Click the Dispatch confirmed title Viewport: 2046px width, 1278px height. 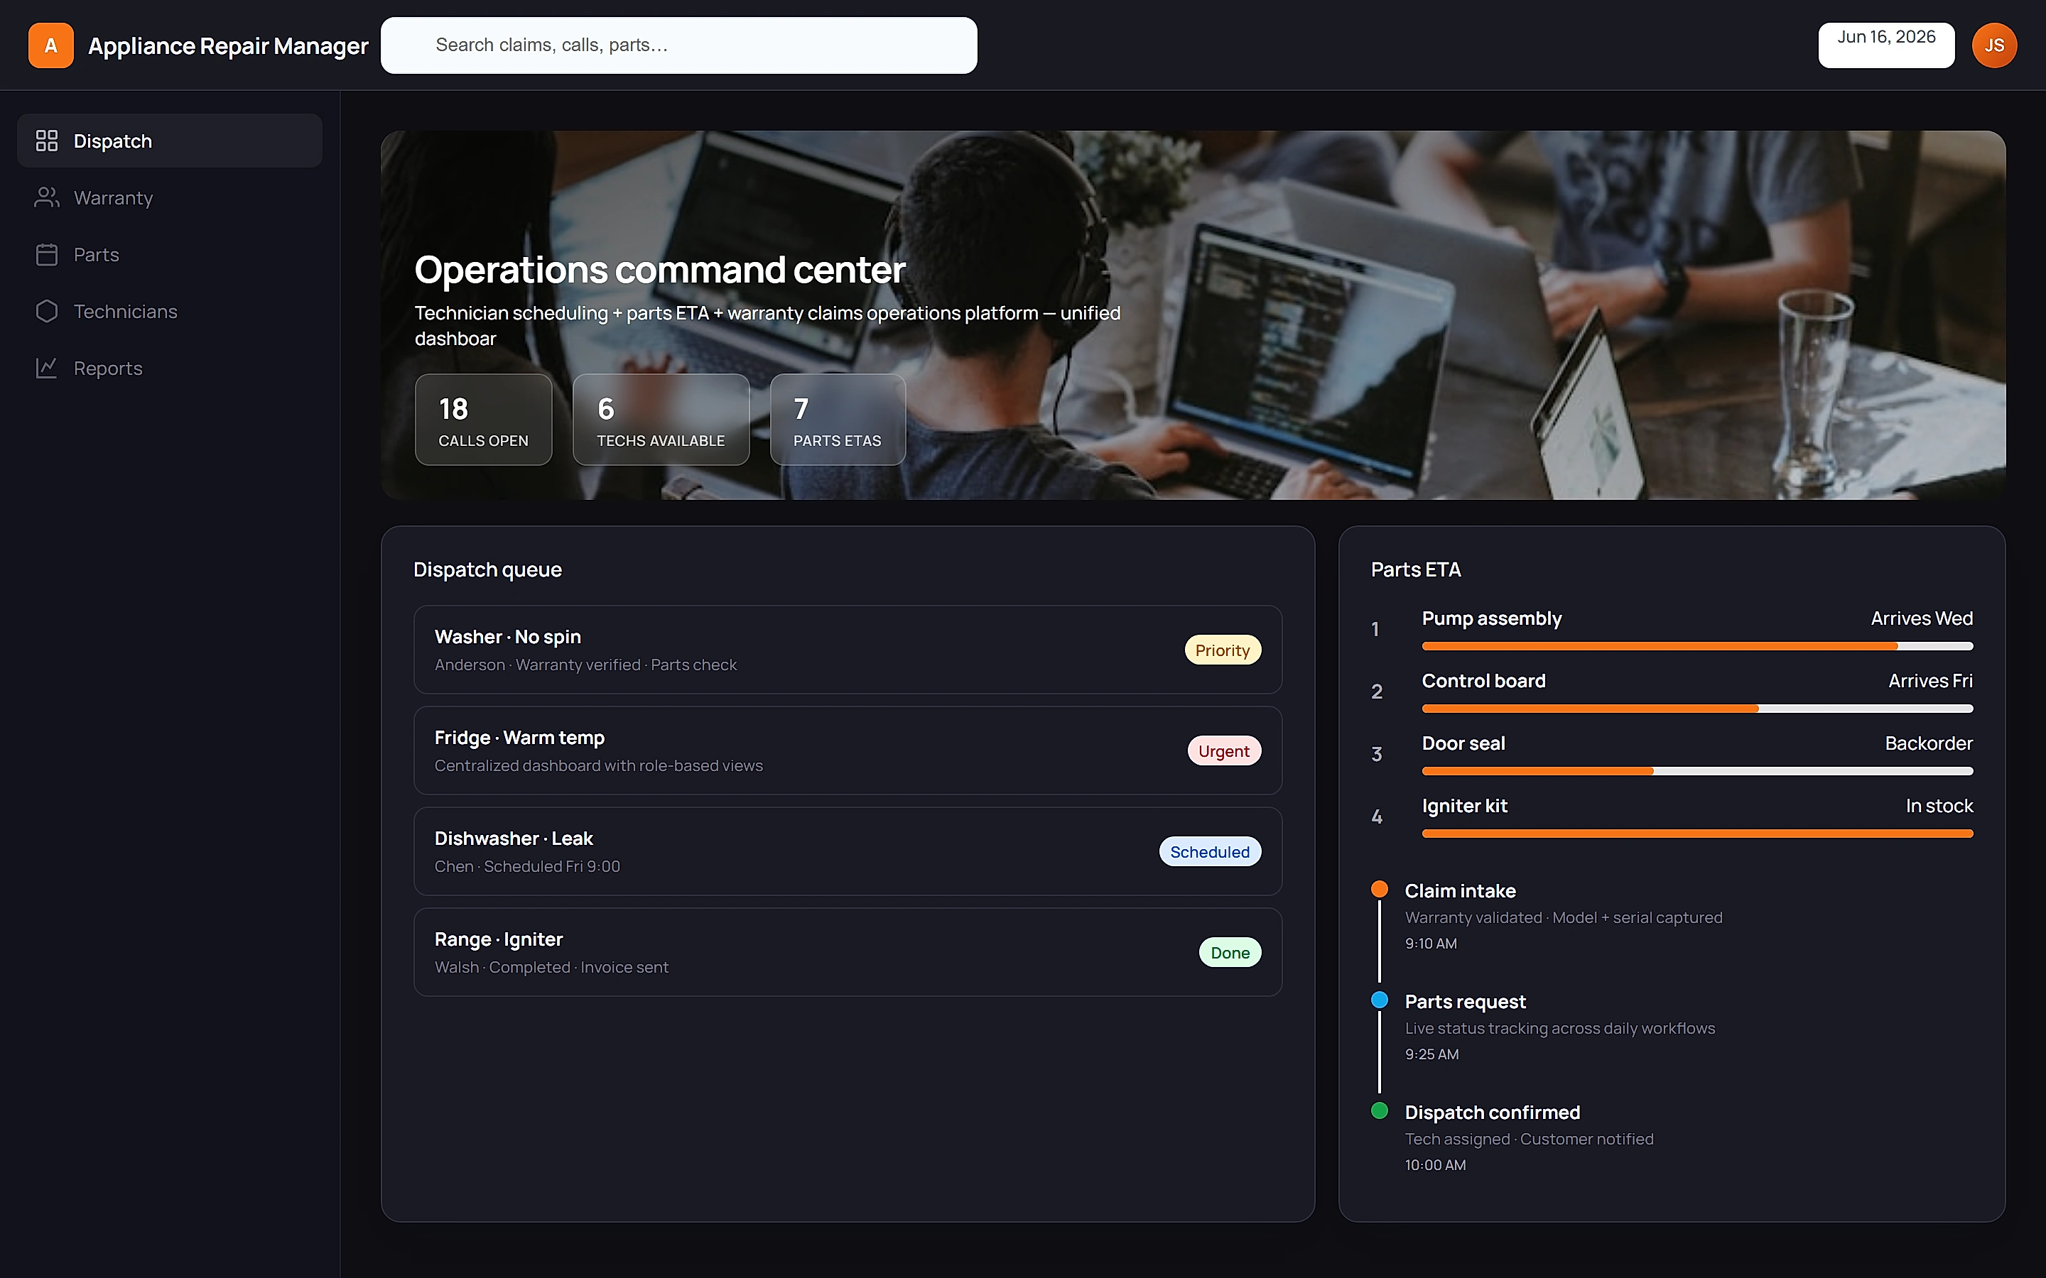(x=1491, y=1113)
